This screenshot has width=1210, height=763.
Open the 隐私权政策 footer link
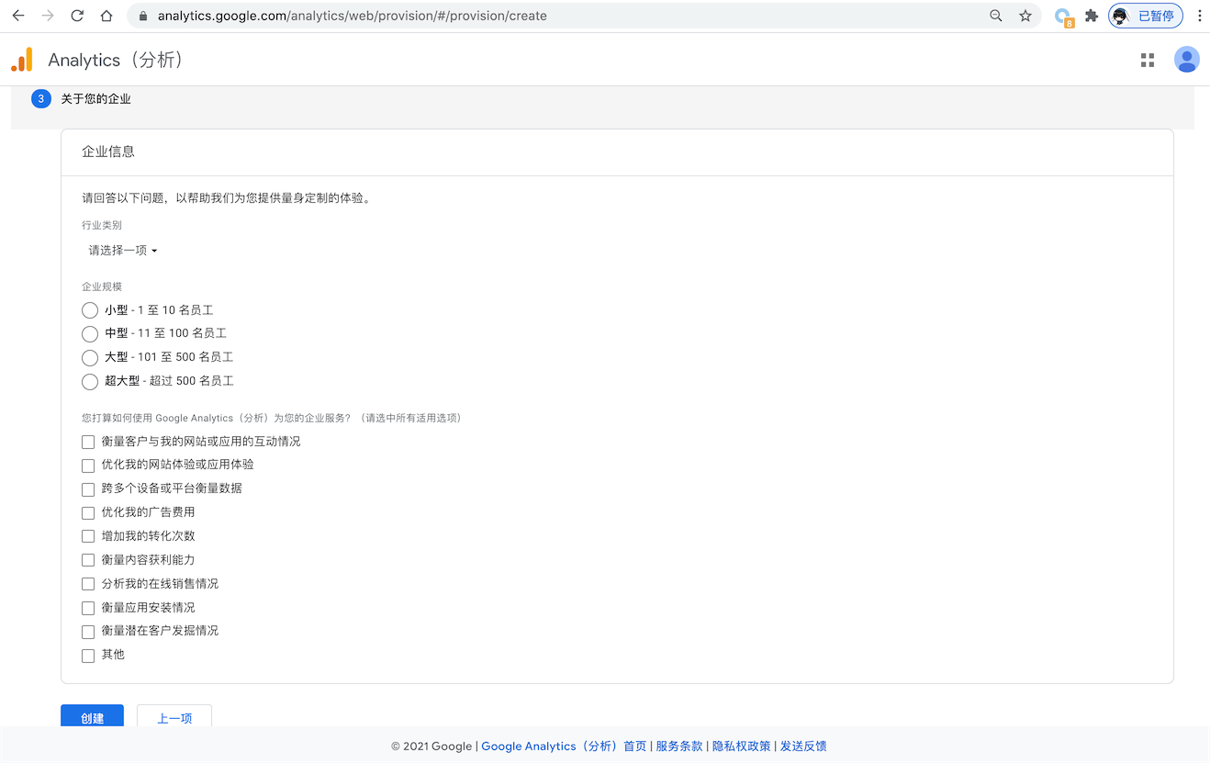[741, 746]
